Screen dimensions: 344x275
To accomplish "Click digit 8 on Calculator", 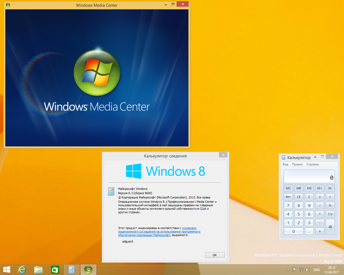I will click(299, 205).
